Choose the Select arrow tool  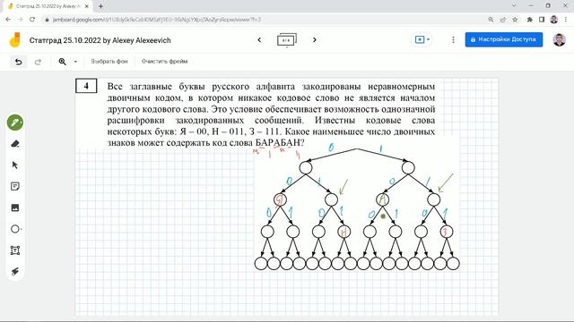tap(15, 165)
